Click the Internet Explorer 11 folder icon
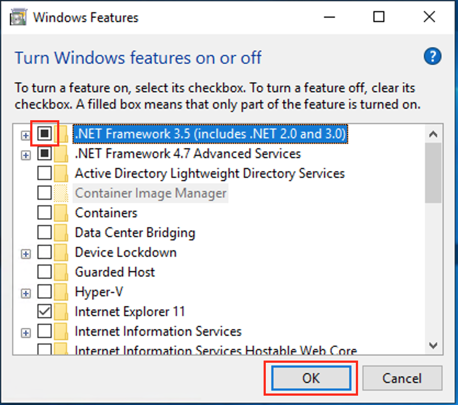 click(62, 312)
